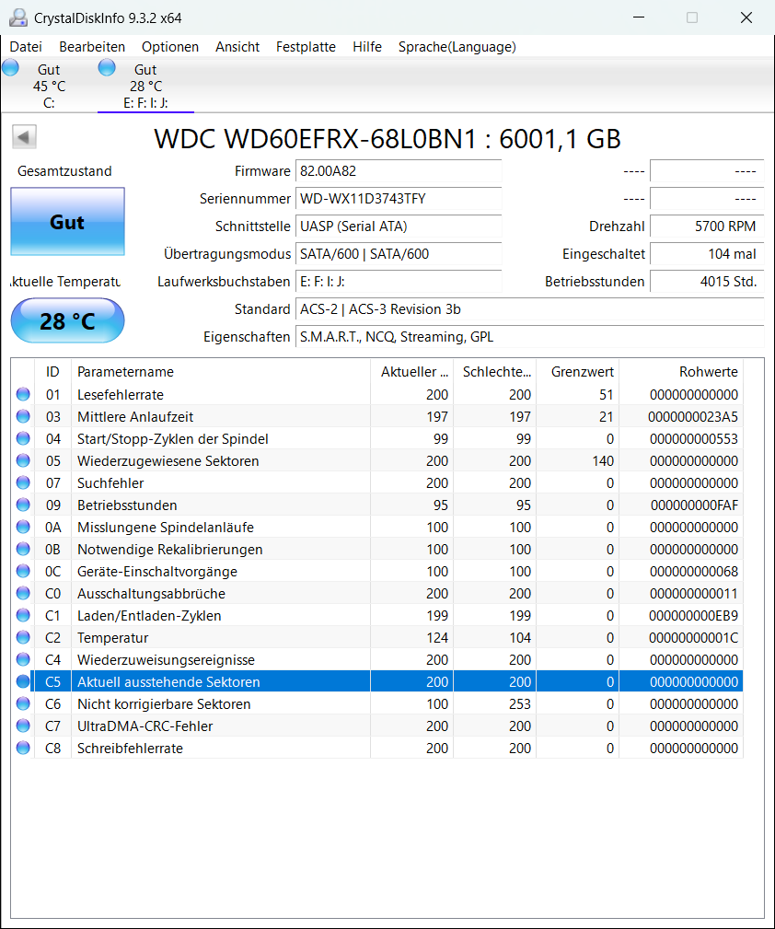Select the Temperatur parameter name
Viewport: 775px width, 929px height.
click(x=112, y=638)
